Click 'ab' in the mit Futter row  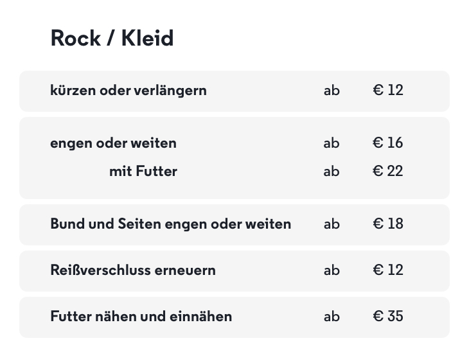332,172
